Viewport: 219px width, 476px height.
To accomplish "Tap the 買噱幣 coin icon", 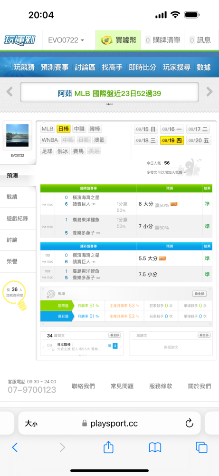I will (x=106, y=40).
